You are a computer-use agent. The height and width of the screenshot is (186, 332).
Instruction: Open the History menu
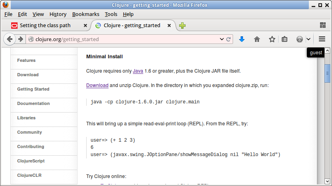(x=58, y=14)
